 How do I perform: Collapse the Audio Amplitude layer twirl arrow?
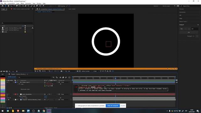coord(14,94)
